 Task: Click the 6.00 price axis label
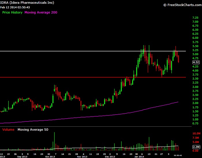195,38
